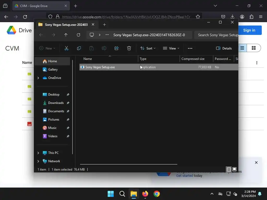Open Documents in Quick access
This screenshot has width=267, height=200.
tap(56, 111)
